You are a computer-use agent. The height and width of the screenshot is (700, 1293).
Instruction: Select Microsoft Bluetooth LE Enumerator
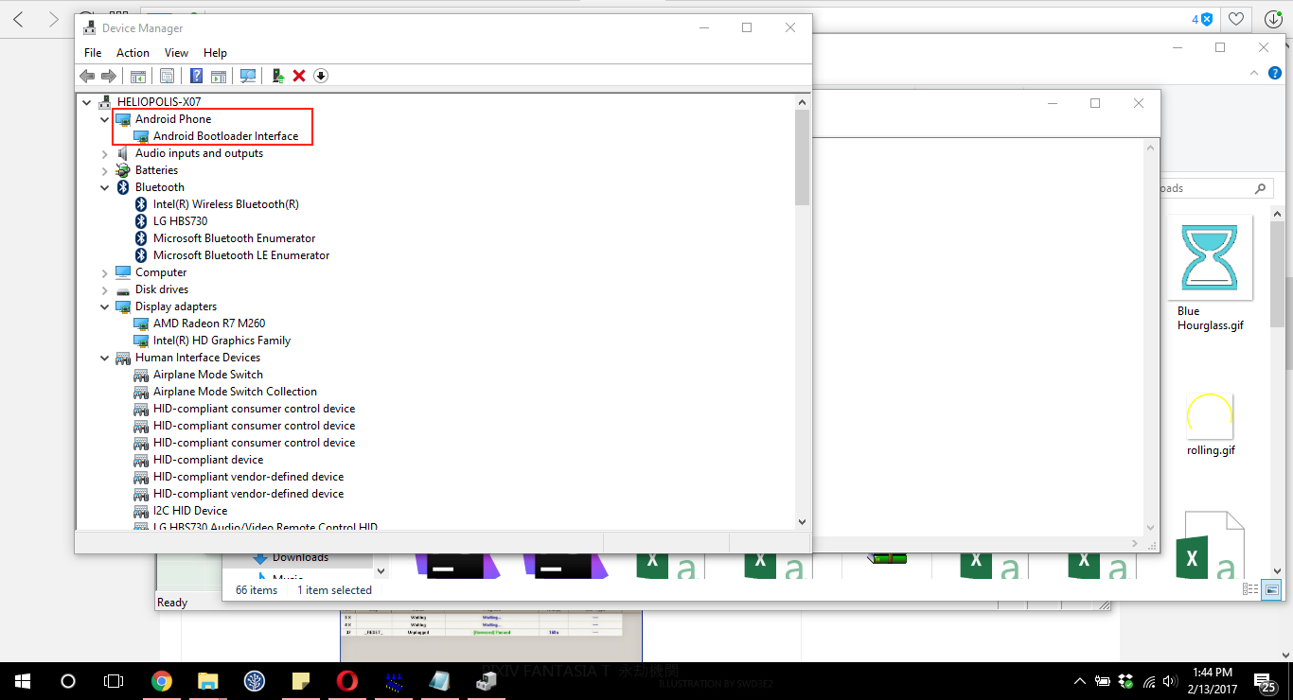point(241,255)
